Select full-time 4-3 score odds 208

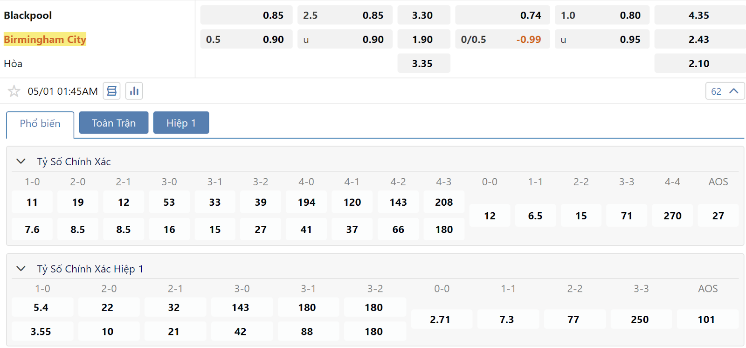[x=444, y=202]
